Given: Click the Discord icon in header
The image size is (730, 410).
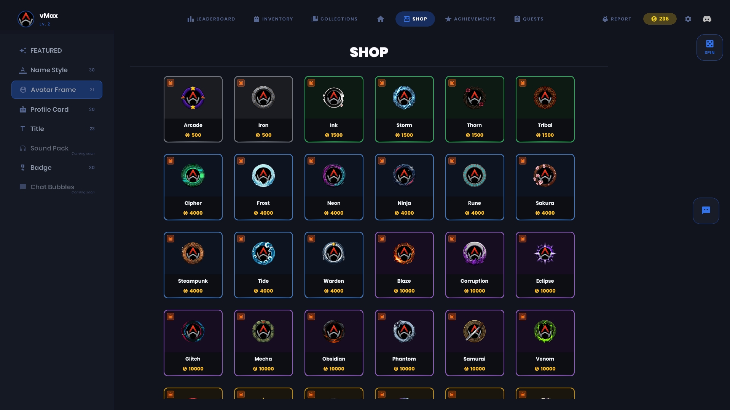Looking at the screenshot, I should [707, 19].
